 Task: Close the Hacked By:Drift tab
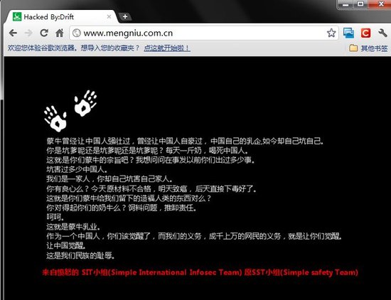click(x=109, y=17)
